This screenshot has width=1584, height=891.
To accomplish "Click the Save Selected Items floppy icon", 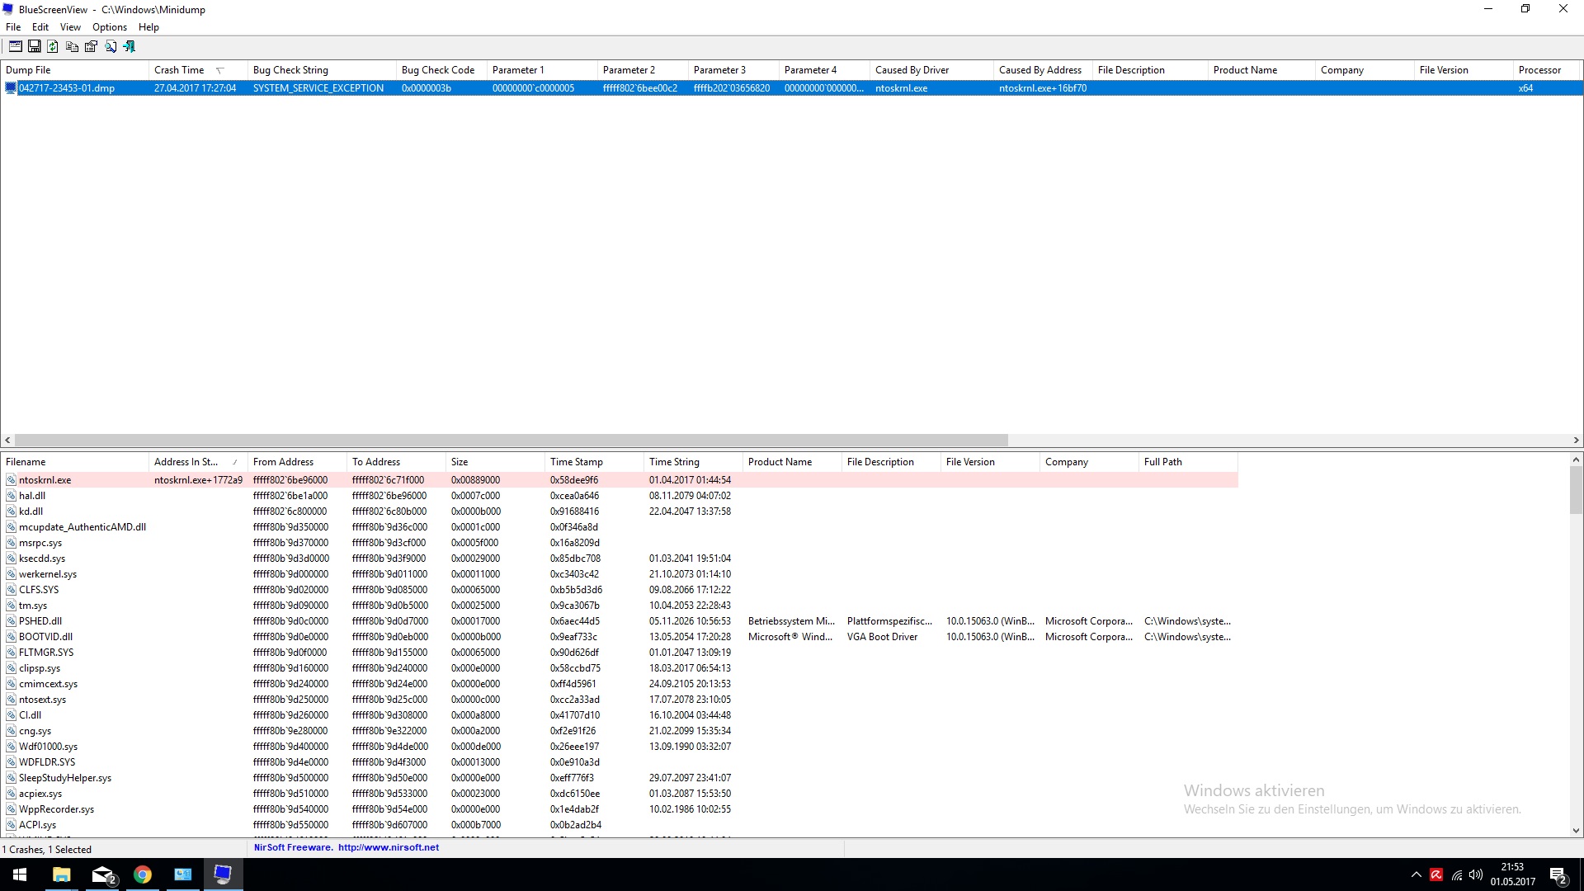I will [x=34, y=47].
